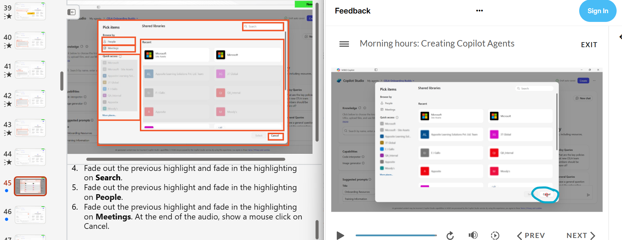Replay the current course slide

[x=450, y=235]
